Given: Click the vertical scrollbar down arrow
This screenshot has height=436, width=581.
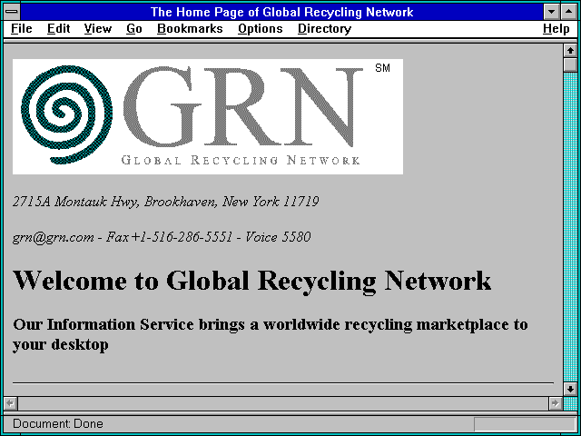Looking at the screenshot, I should (570, 389).
